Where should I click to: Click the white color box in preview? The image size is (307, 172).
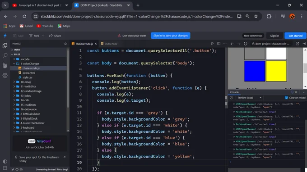point(276,54)
